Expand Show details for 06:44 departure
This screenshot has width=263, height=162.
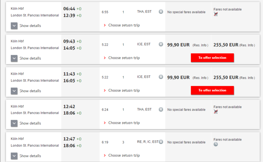(x=14, y=26)
